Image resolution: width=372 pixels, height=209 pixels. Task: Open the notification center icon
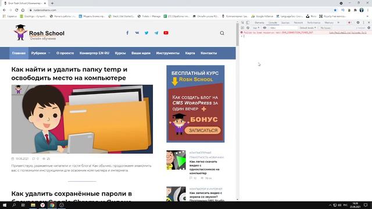click(366, 205)
